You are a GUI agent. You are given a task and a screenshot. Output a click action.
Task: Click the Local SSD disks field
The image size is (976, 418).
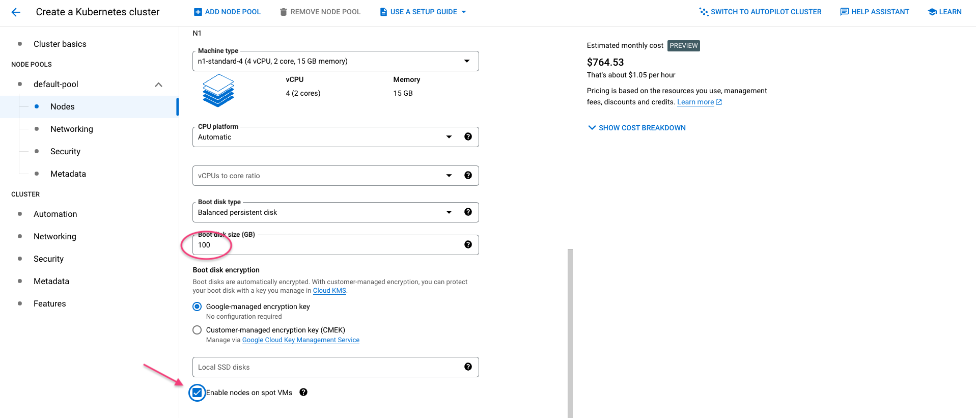pos(336,367)
